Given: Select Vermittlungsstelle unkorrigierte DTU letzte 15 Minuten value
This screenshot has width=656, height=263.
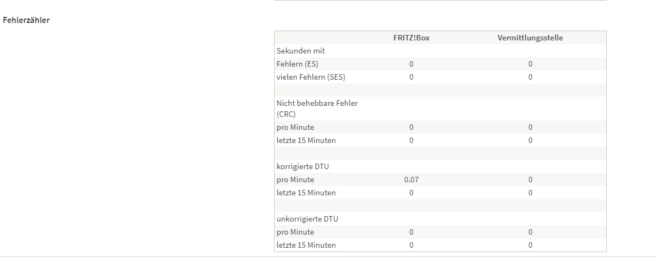Looking at the screenshot, I should (x=530, y=245).
